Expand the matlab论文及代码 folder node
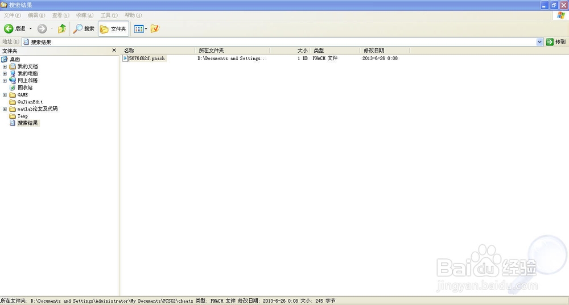 [x=5, y=109]
